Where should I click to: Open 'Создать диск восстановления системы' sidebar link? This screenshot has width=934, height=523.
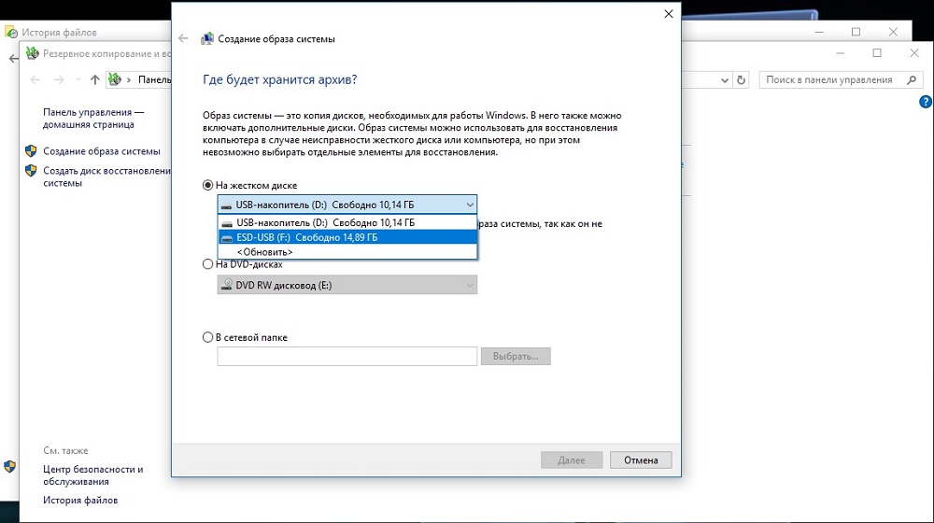click(x=106, y=177)
